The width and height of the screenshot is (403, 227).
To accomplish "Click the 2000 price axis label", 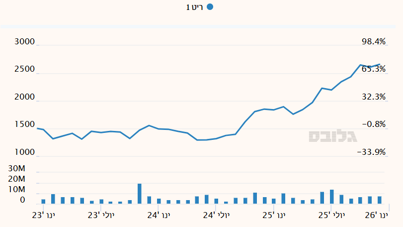I will [25, 97].
